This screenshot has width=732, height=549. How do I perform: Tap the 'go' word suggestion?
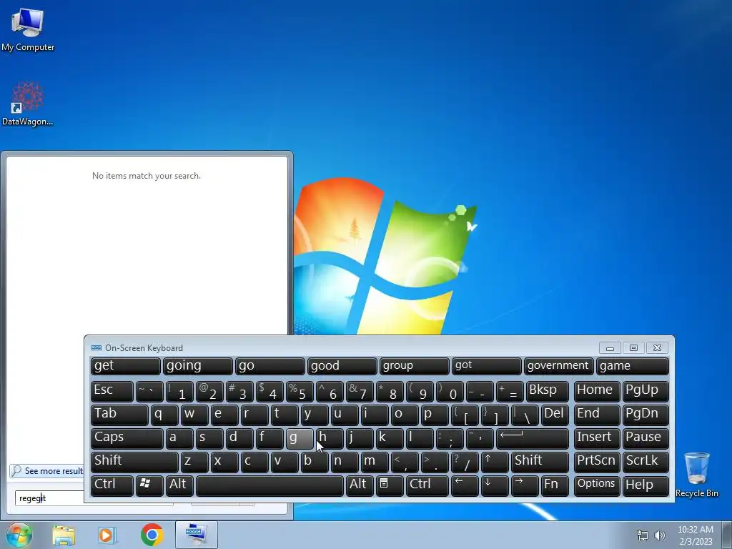point(269,366)
